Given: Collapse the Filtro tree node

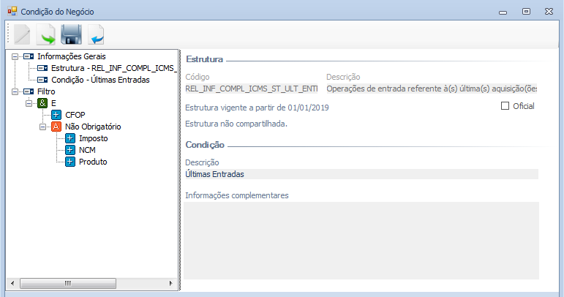Looking at the screenshot, I should pos(15,91).
